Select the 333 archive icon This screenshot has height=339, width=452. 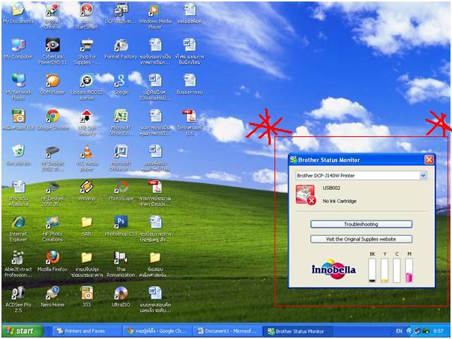[87, 297]
